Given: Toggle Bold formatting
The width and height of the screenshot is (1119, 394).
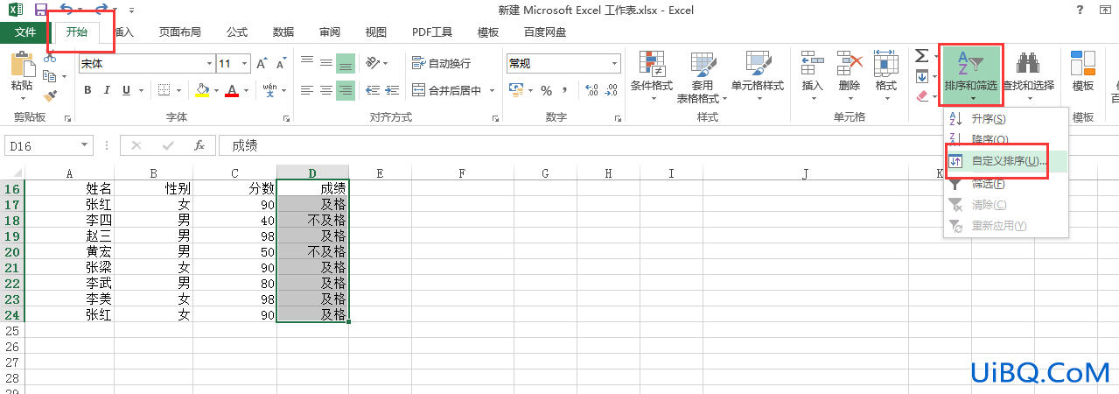Looking at the screenshot, I should pos(87,90).
